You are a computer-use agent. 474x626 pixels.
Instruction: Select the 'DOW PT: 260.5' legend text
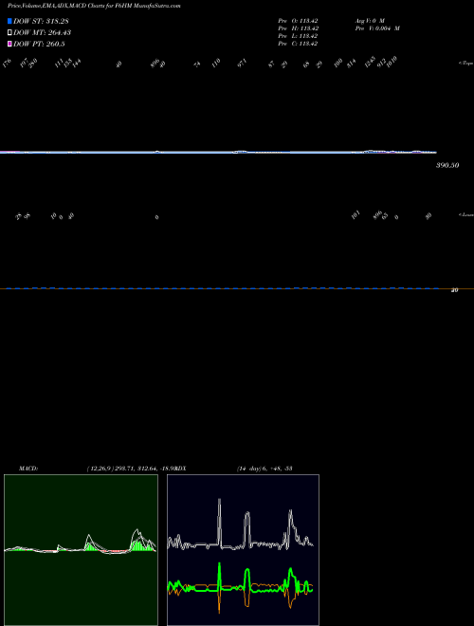pyautogui.click(x=39, y=45)
